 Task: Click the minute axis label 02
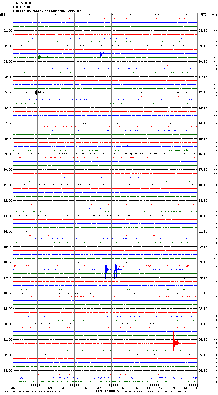coord(37,388)
